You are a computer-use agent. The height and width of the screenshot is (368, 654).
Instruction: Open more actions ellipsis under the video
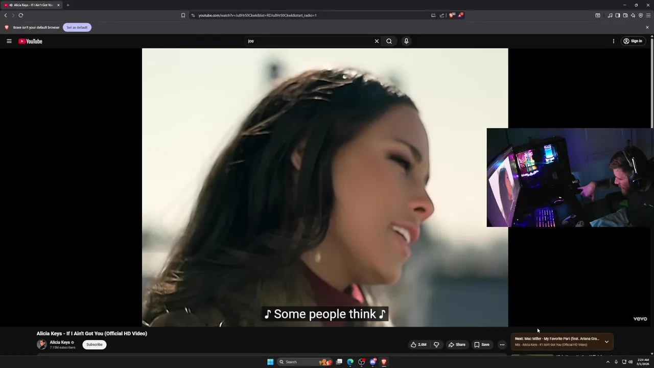tap(502, 344)
